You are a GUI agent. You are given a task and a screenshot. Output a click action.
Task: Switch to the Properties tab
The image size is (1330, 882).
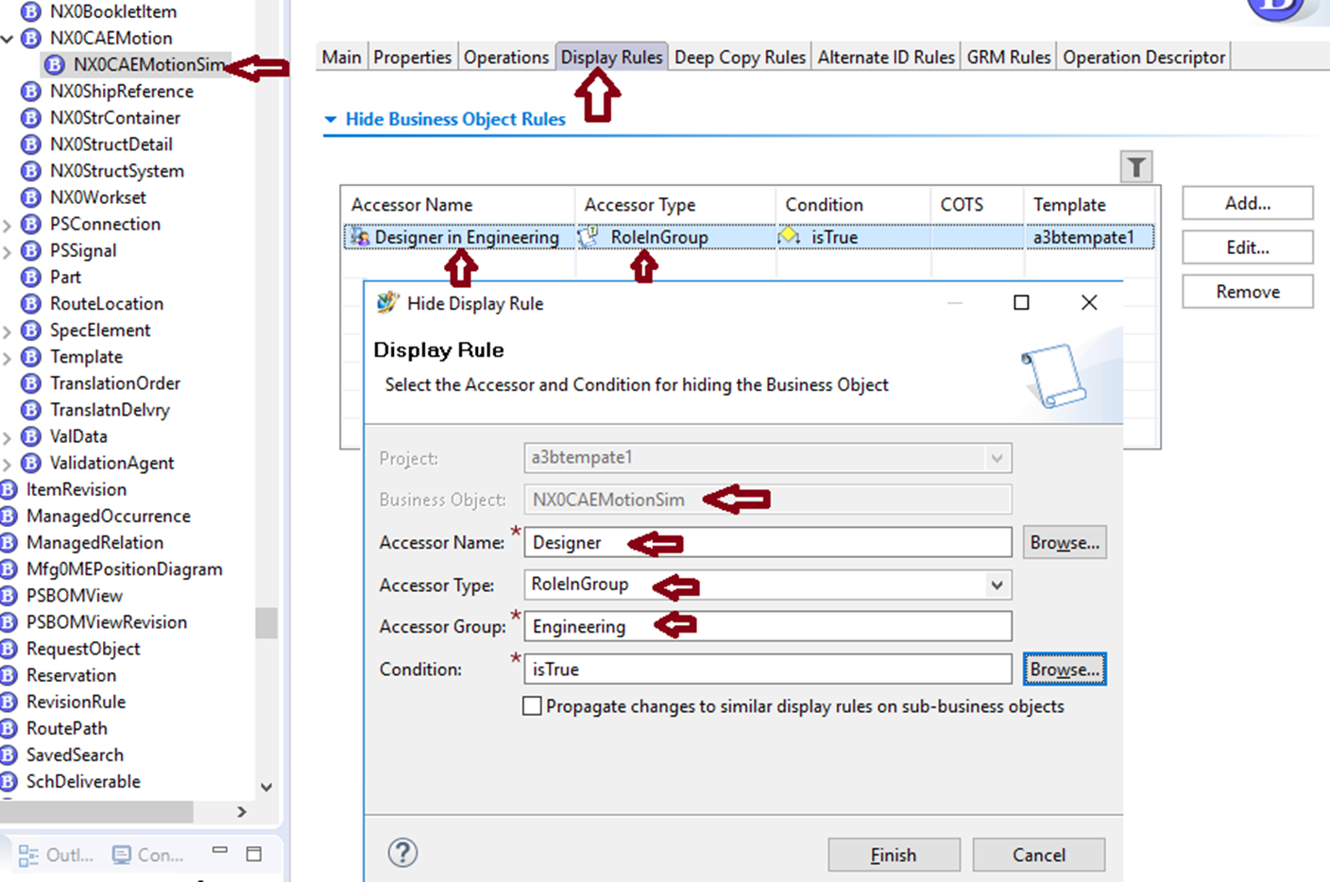click(x=412, y=58)
